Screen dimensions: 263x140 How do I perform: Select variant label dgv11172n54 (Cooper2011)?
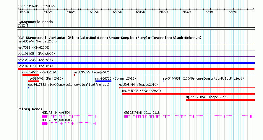click(207, 97)
